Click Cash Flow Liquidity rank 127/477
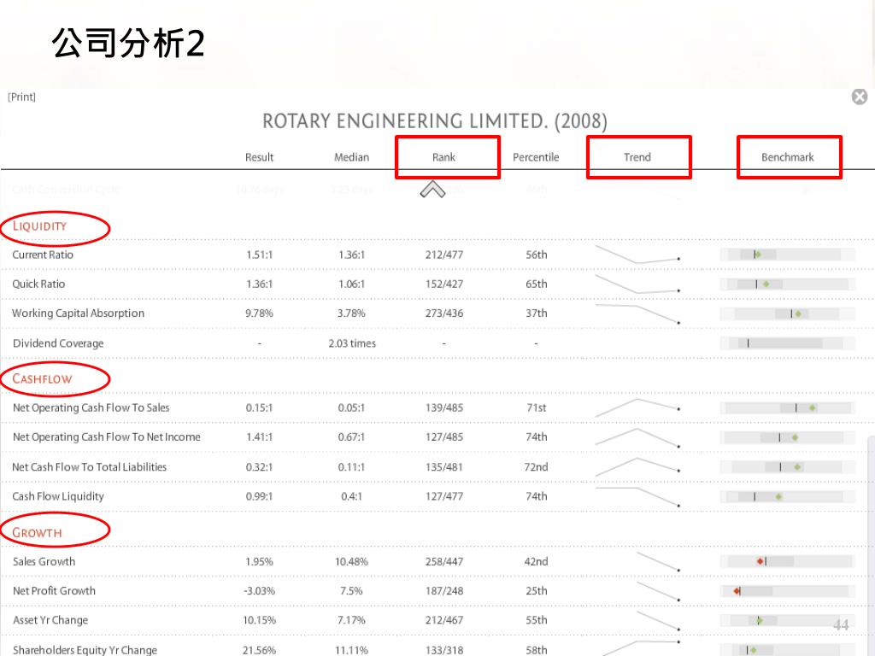The image size is (875, 656). click(x=444, y=496)
